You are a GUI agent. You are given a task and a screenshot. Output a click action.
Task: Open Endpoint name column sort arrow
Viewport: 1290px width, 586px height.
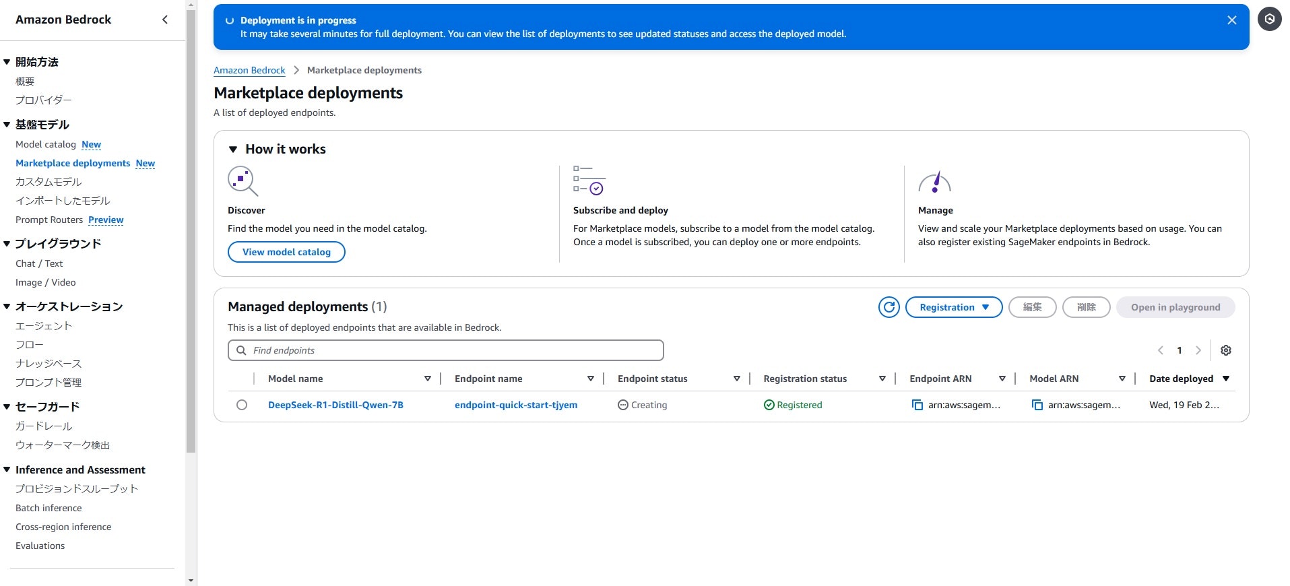coord(591,379)
